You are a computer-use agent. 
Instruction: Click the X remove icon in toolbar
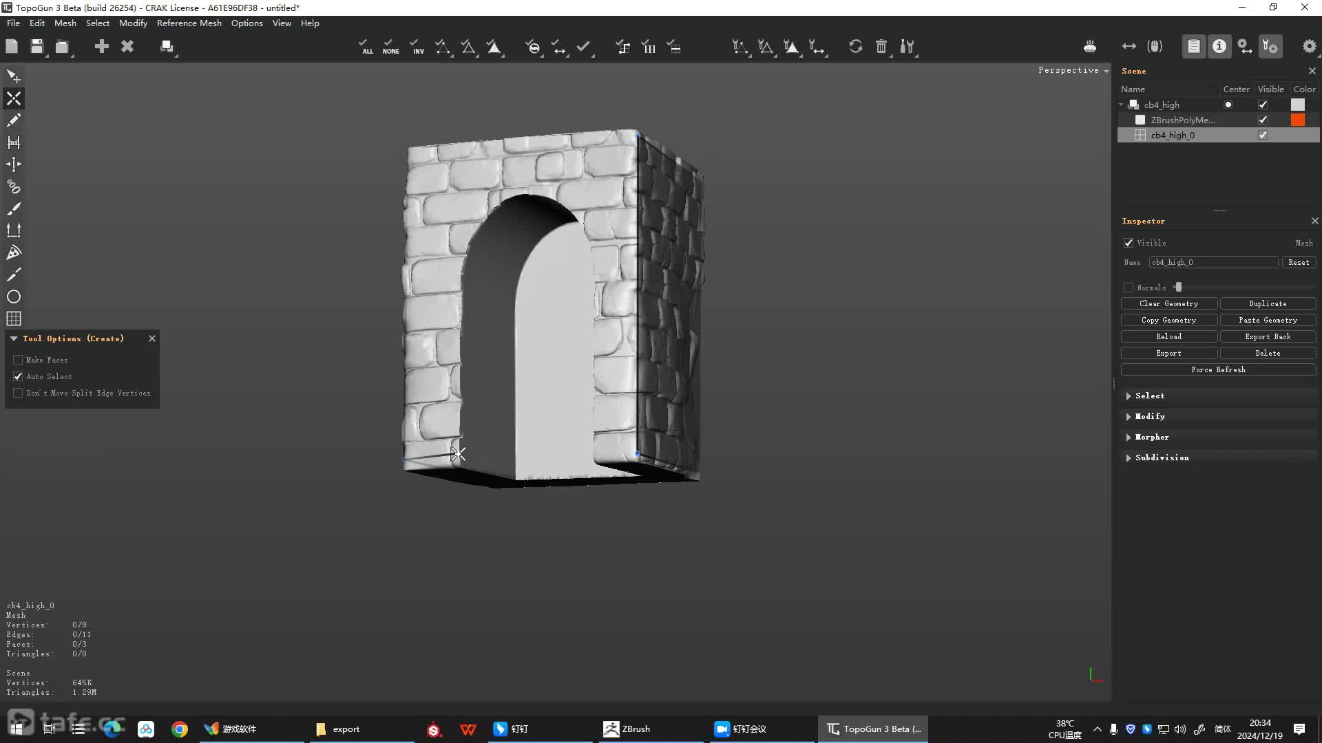127,46
